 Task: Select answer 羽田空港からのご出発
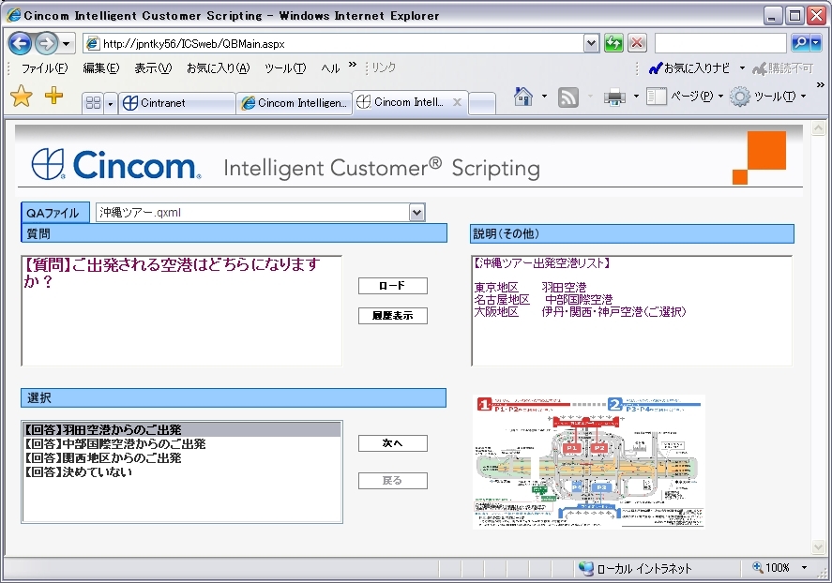181,429
